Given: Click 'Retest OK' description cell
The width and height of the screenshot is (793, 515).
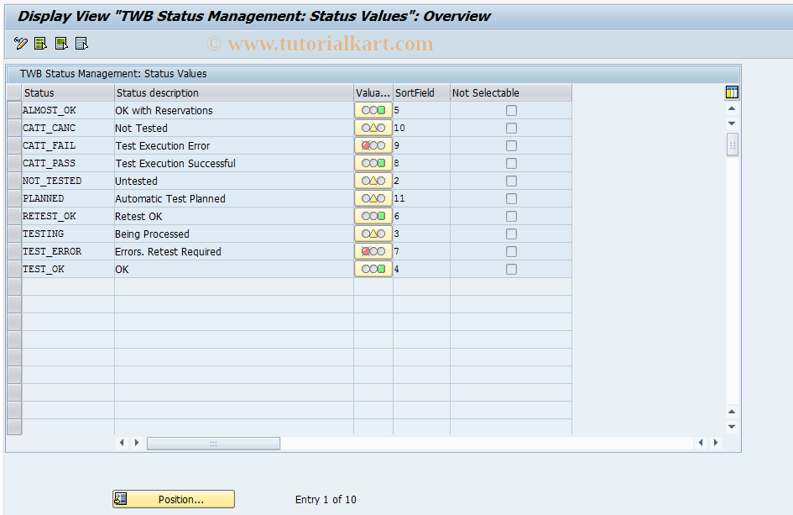Looking at the screenshot, I should (x=234, y=216).
